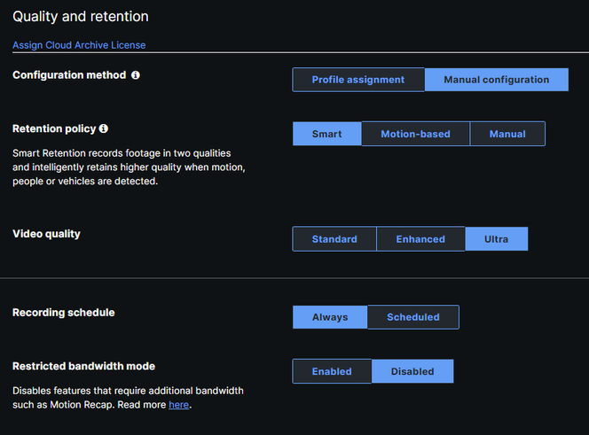Set retention policy to Motion-based
This screenshot has width=589, height=435.
pyautogui.click(x=415, y=134)
